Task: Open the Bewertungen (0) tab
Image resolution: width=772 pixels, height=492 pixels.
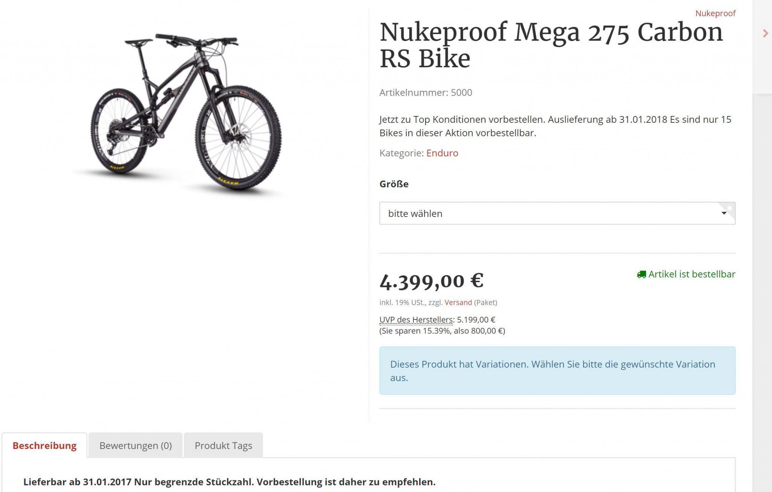Action: pyautogui.click(x=135, y=446)
